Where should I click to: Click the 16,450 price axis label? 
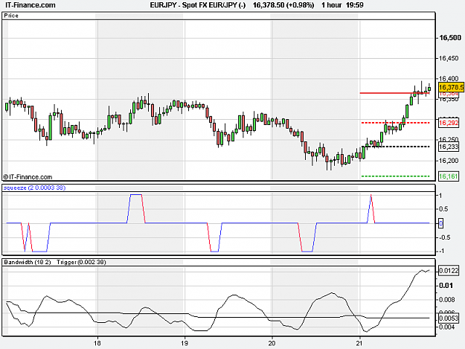(449, 58)
